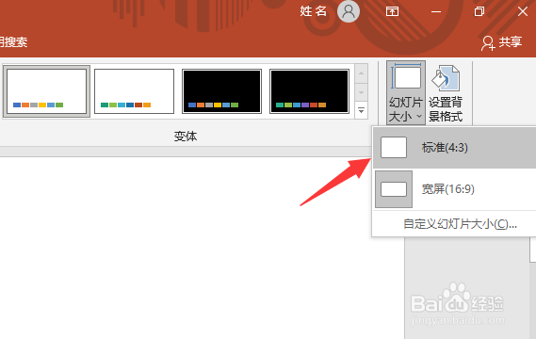Expand the full 变体 variants gallery
536x339 pixels.
coord(362,110)
